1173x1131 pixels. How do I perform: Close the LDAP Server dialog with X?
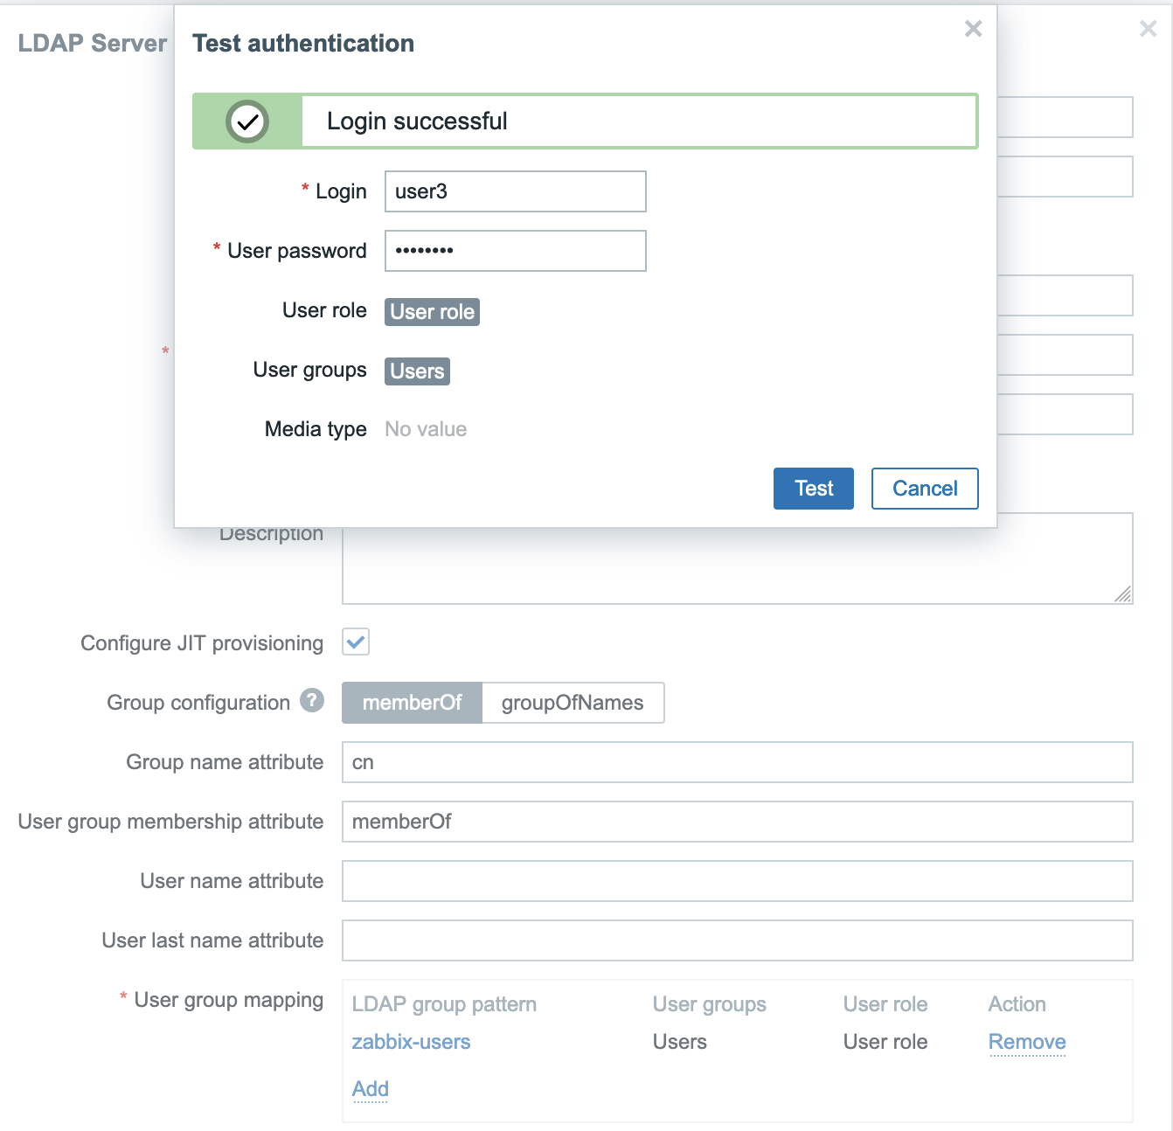pos(1148,29)
